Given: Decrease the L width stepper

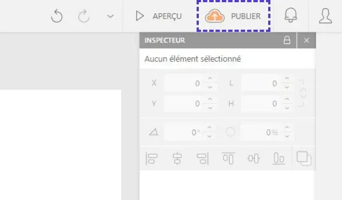Looking at the screenshot, I should point(287,87).
